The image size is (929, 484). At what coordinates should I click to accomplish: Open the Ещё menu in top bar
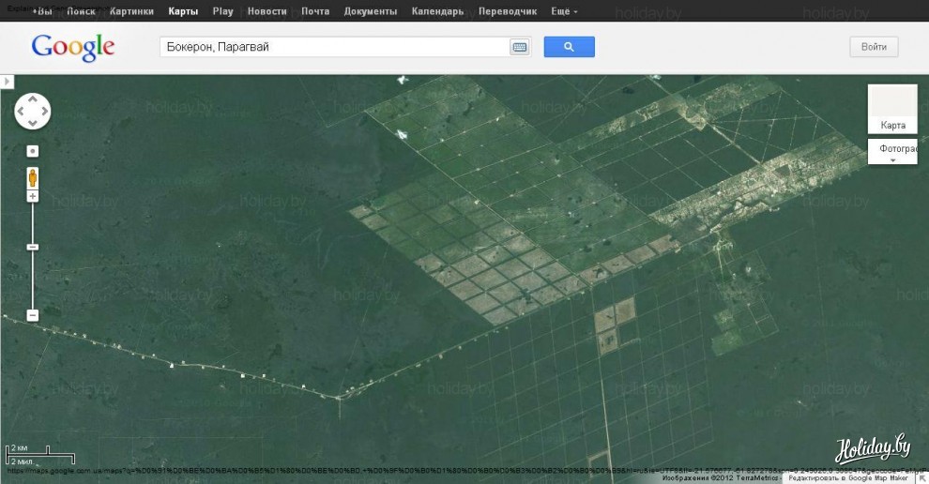click(x=564, y=11)
